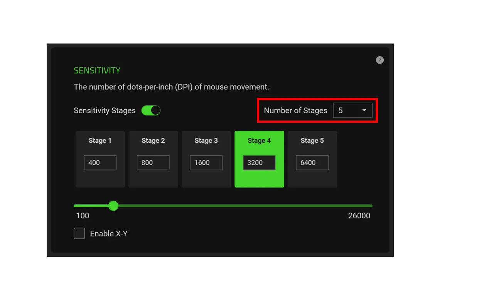Click the 1600 DPI input field
Screen dimensions: 479x293
[x=206, y=162]
